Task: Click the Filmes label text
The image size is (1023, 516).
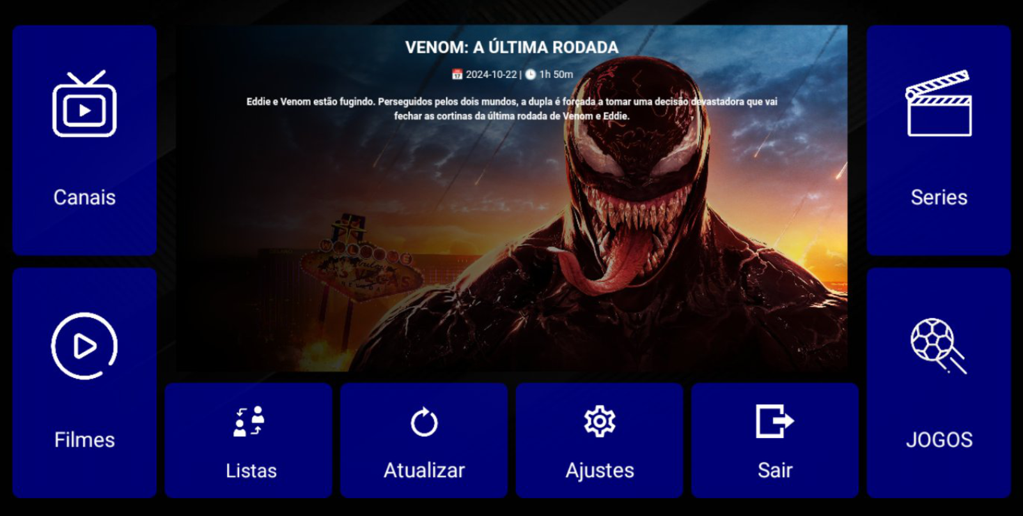Action: click(x=84, y=440)
